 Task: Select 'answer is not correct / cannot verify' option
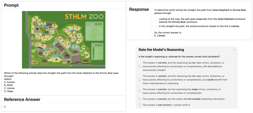click(x=140, y=105)
